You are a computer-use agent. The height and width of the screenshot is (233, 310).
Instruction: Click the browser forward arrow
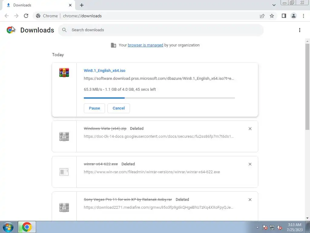(x=16, y=16)
